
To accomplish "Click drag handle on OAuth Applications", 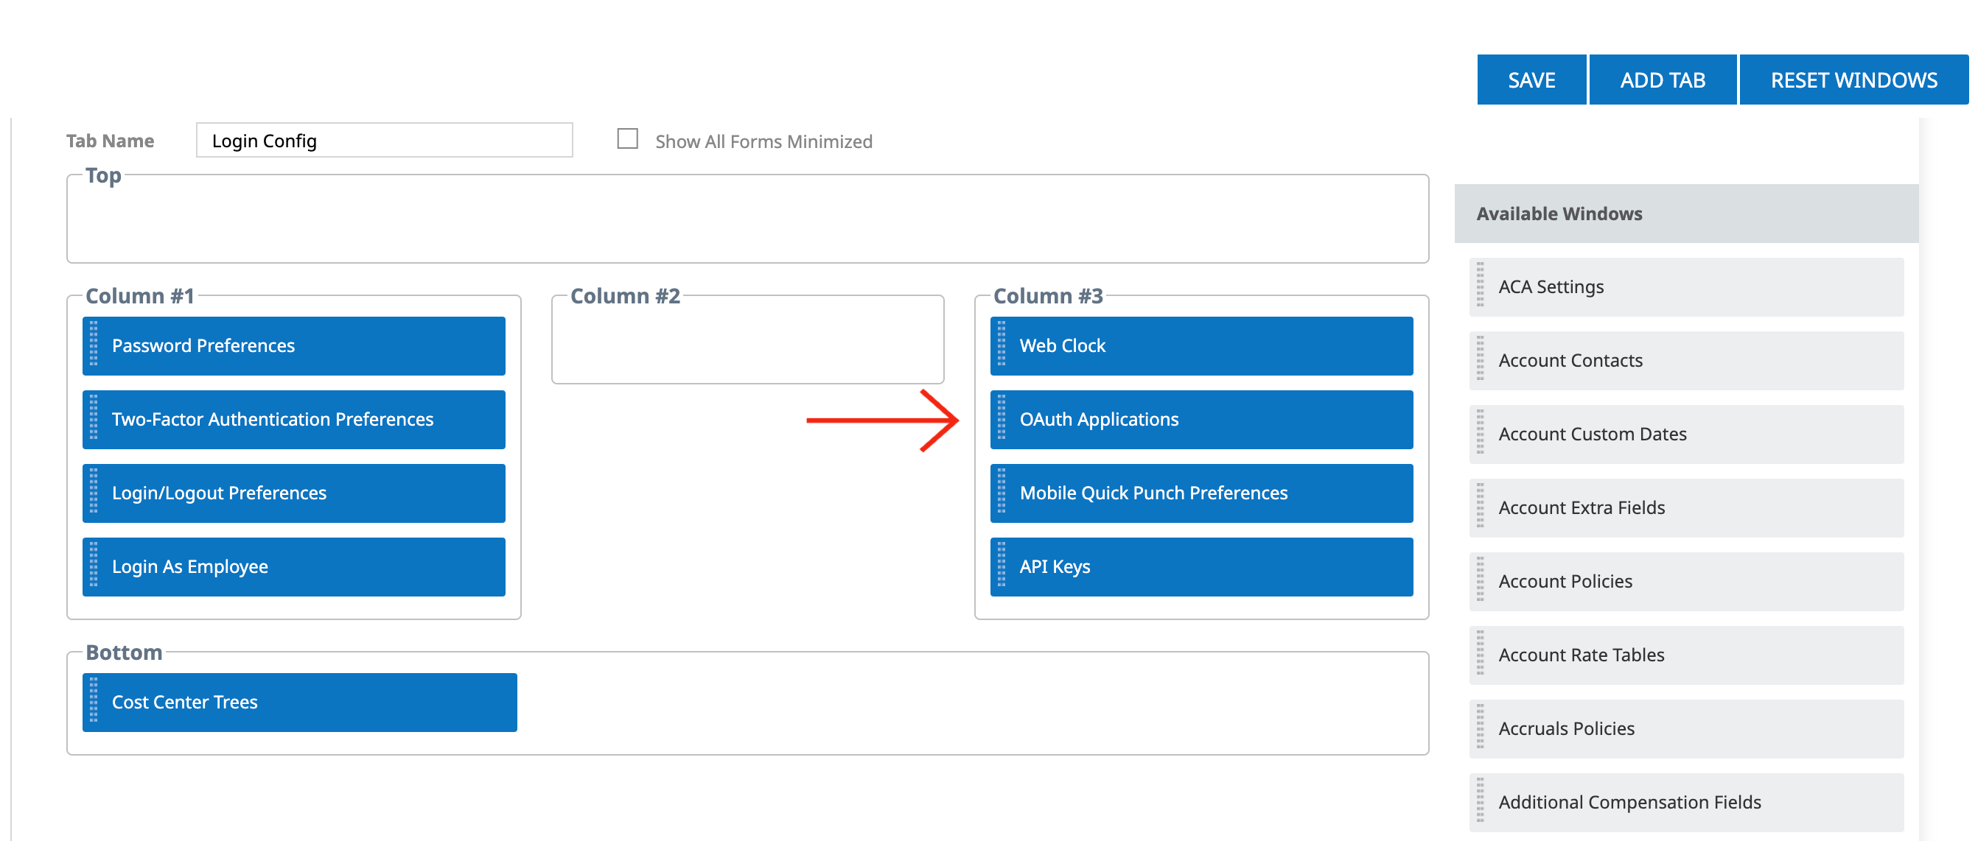I will point(1001,418).
